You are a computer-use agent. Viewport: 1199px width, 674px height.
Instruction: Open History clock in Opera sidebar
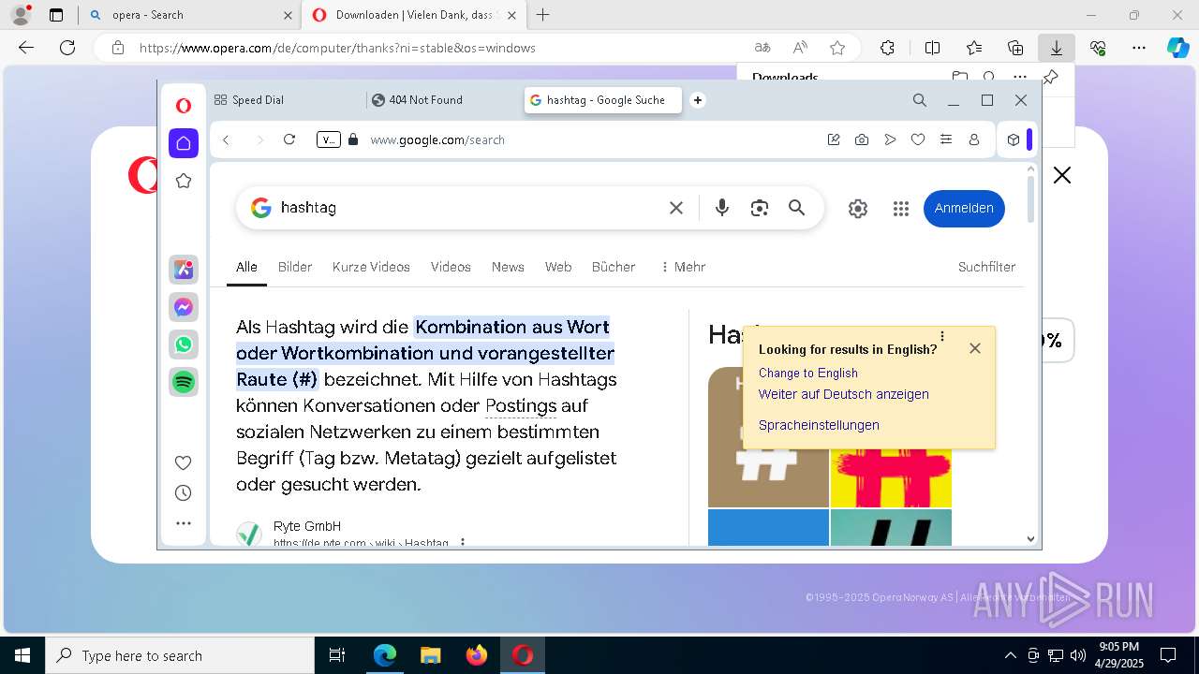tap(184, 493)
